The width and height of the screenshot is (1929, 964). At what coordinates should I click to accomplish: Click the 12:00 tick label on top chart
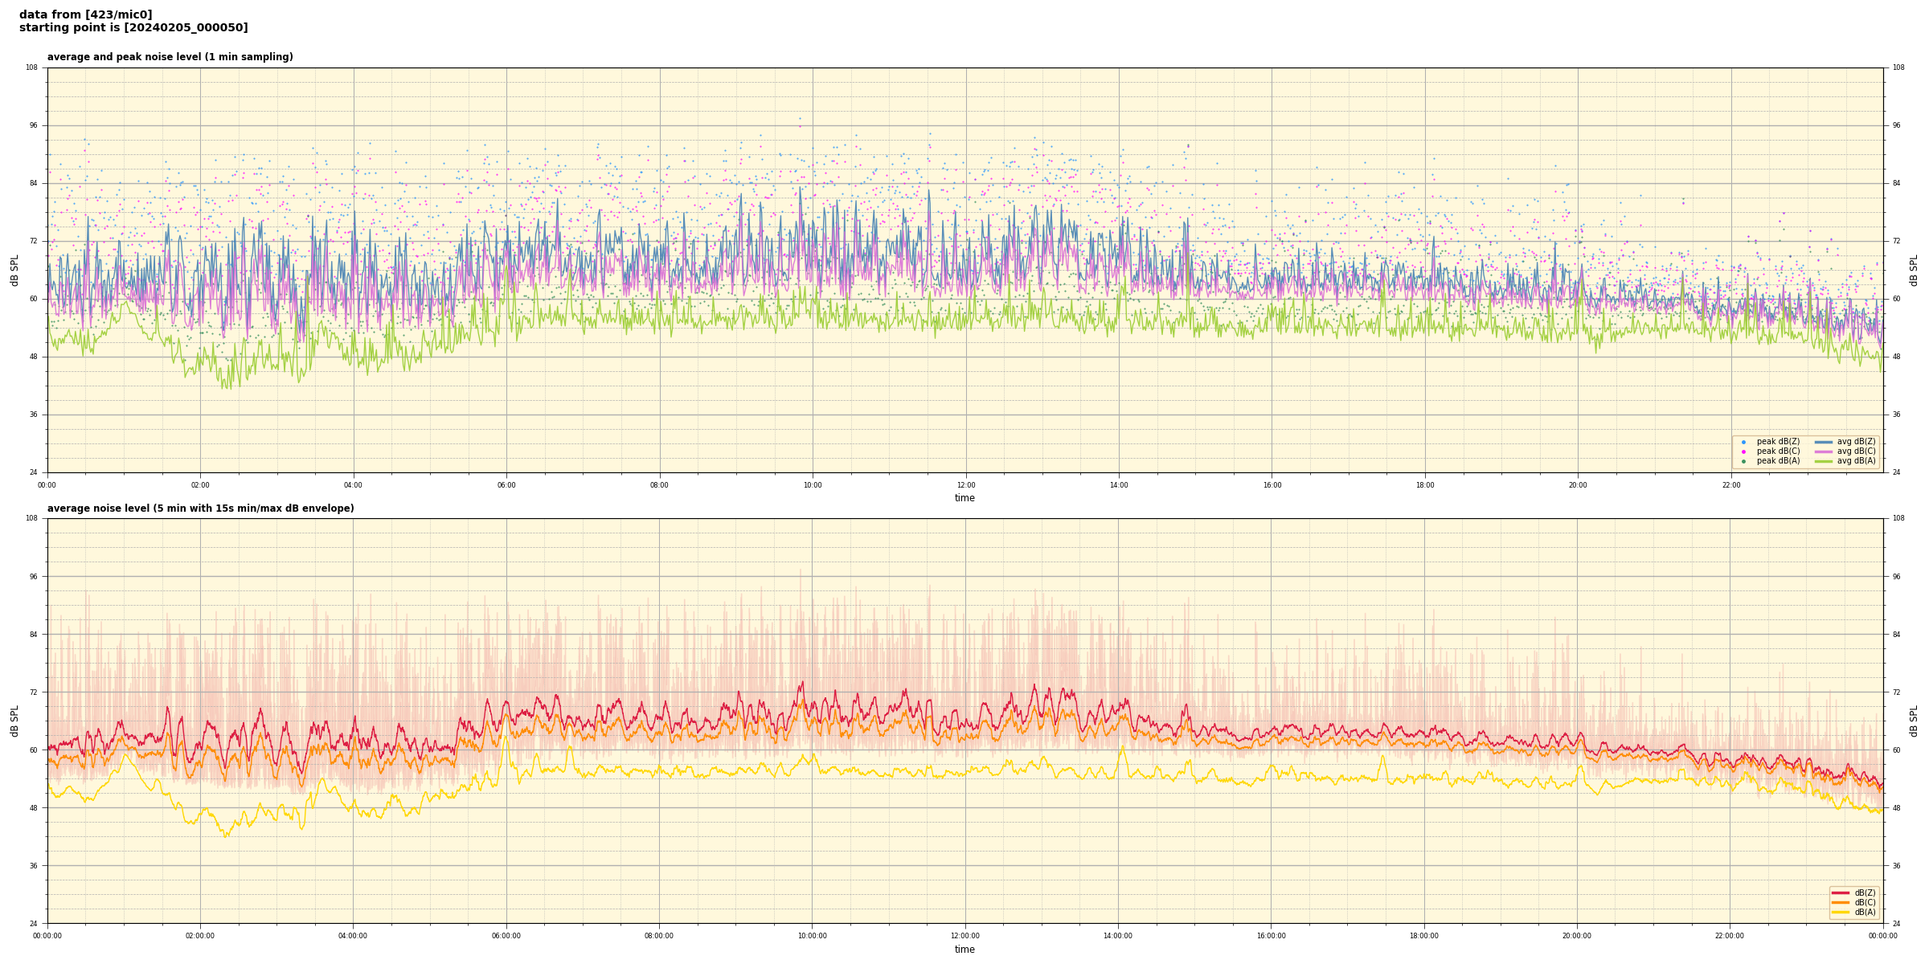coord(965,485)
